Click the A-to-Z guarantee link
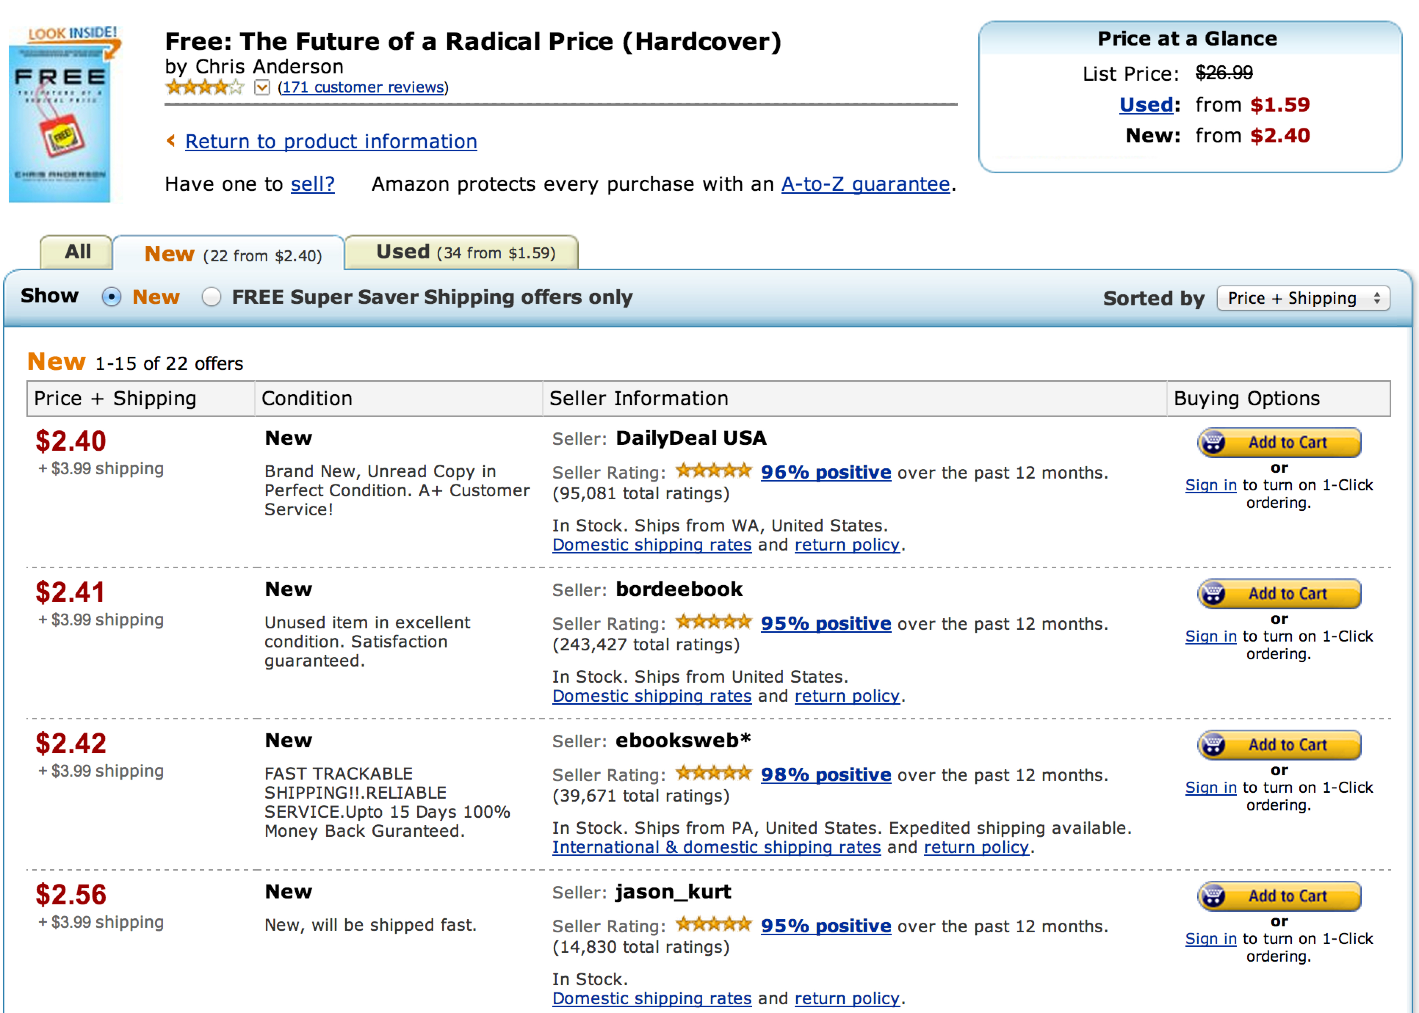The height and width of the screenshot is (1013, 1419). point(865,184)
